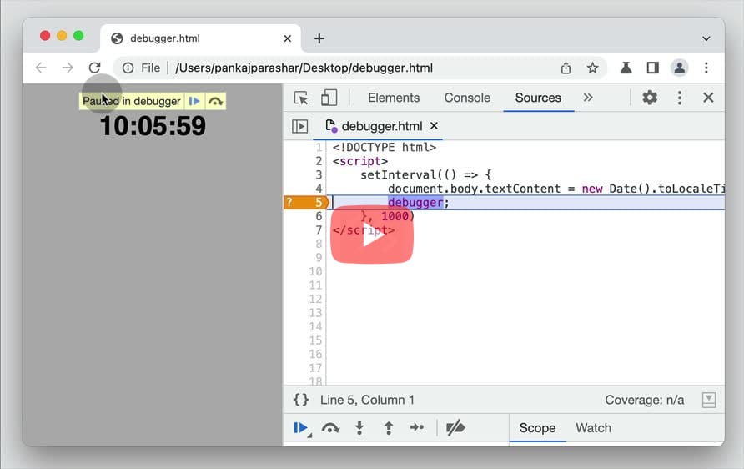The image size is (744, 469).
Task: Click the line 5 conditional breakpoint marker
Action: click(x=306, y=202)
